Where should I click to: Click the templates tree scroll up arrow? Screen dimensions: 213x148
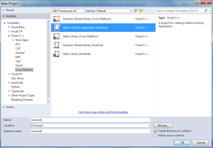[x=48, y=21]
